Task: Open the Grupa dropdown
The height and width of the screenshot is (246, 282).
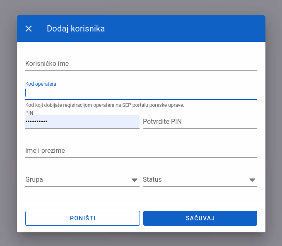Action: 82,180
